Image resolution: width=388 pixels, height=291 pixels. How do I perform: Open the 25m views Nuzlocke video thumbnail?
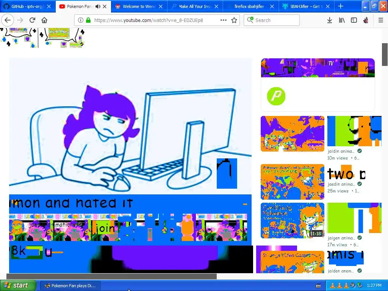click(293, 182)
